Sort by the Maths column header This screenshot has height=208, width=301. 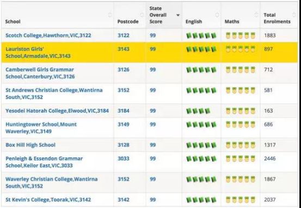pyautogui.click(x=232, y=22)
